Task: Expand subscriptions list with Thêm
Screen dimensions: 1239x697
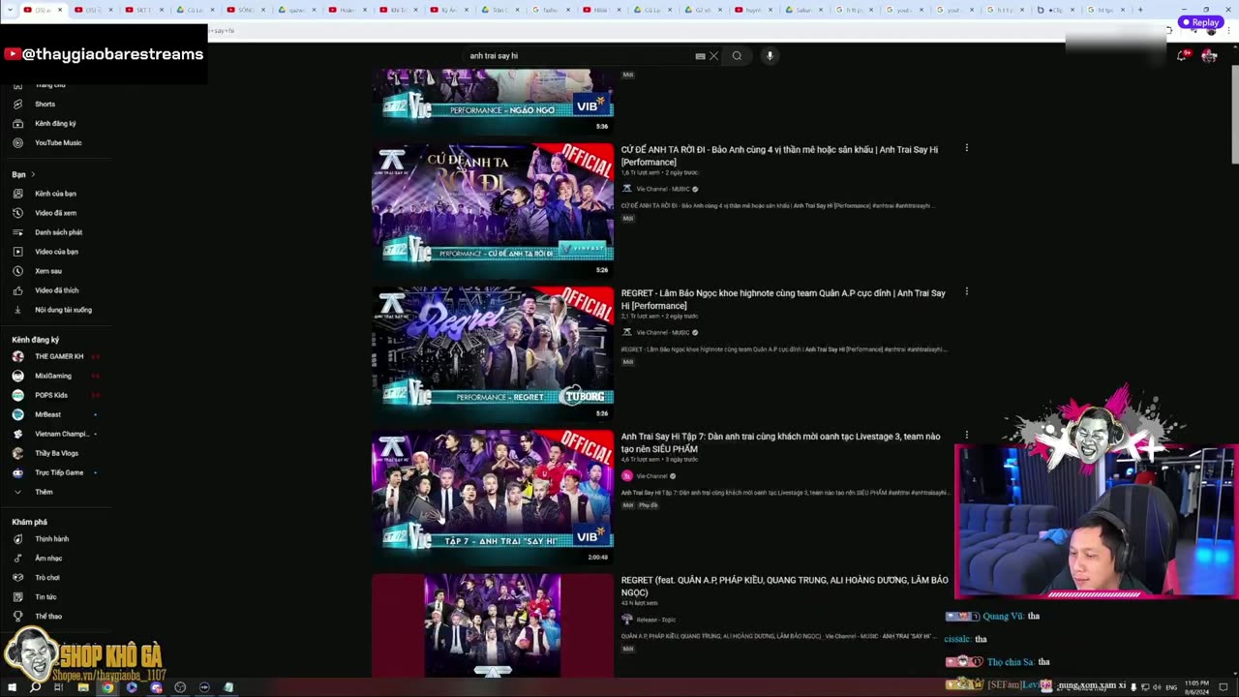Action: pyautogui.click(x=44, y=492)
